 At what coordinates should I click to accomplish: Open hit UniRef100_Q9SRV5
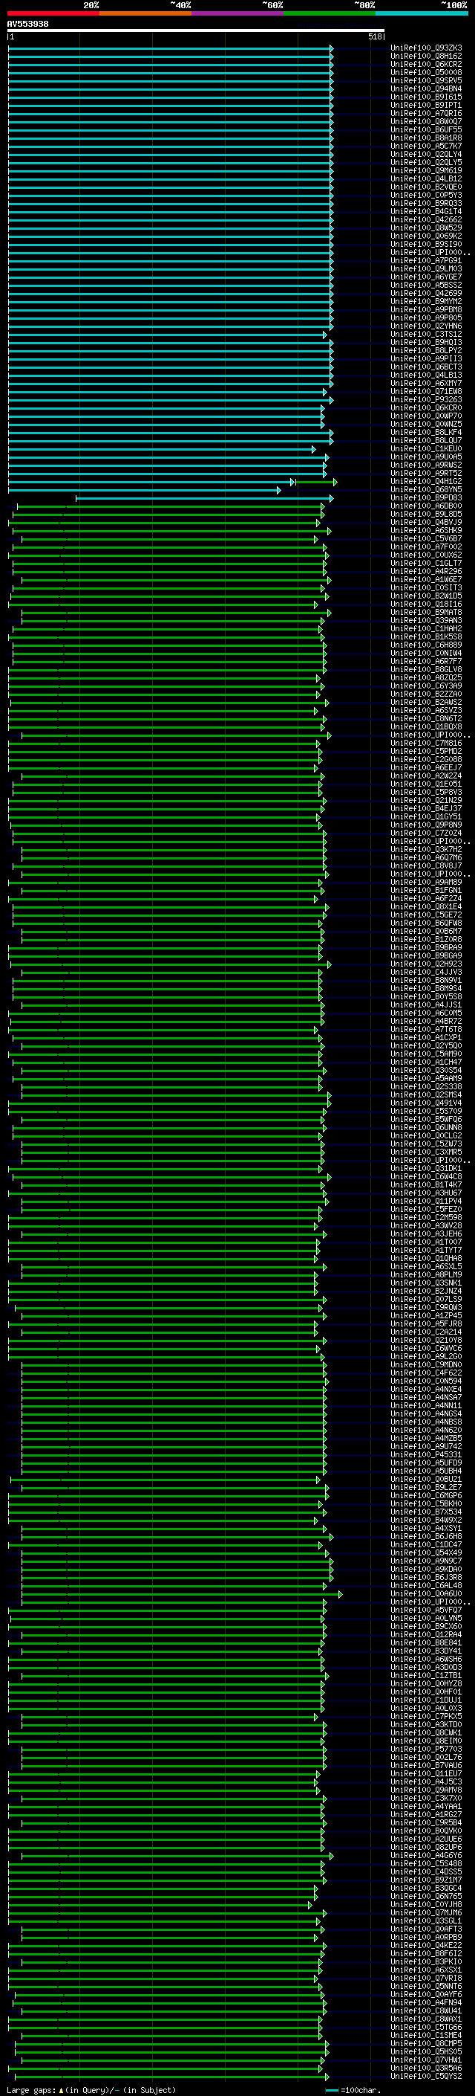click(426, 80)
